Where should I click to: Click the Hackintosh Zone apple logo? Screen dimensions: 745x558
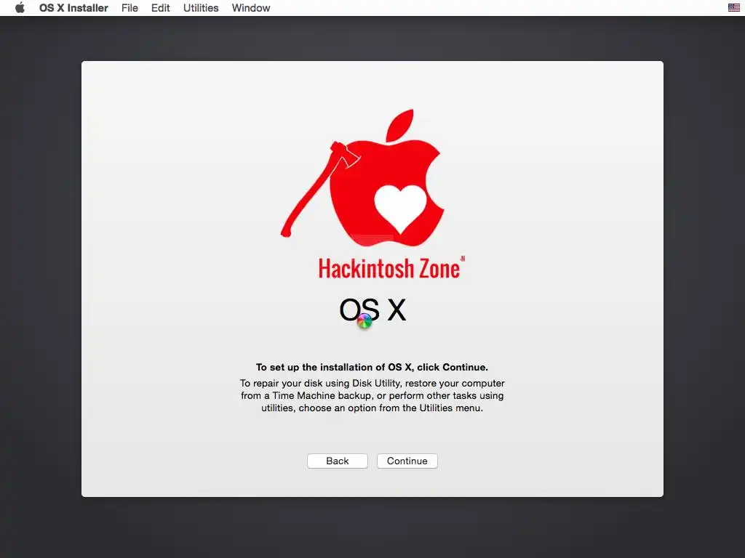pos(363,178)
